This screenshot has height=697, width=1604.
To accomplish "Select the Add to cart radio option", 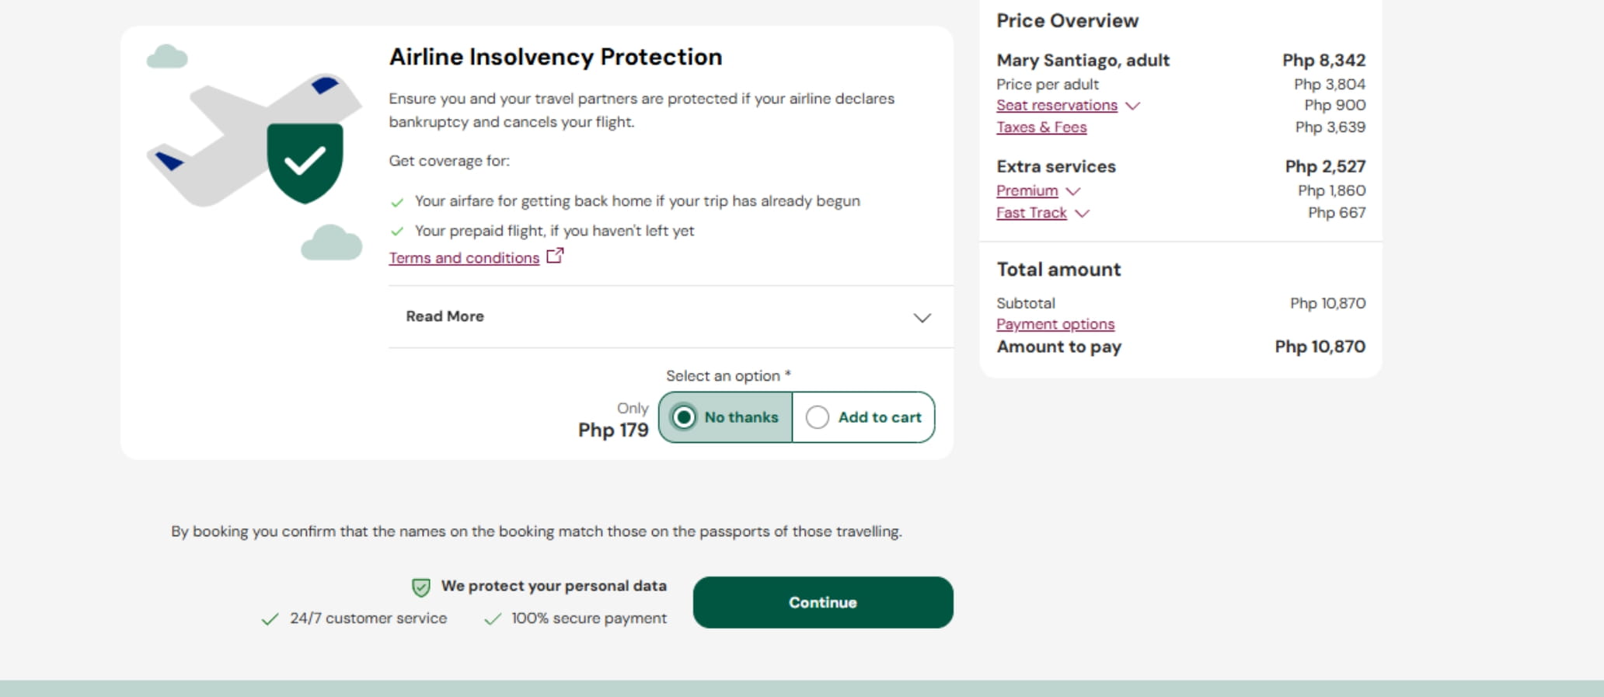I will click(818, 417).
